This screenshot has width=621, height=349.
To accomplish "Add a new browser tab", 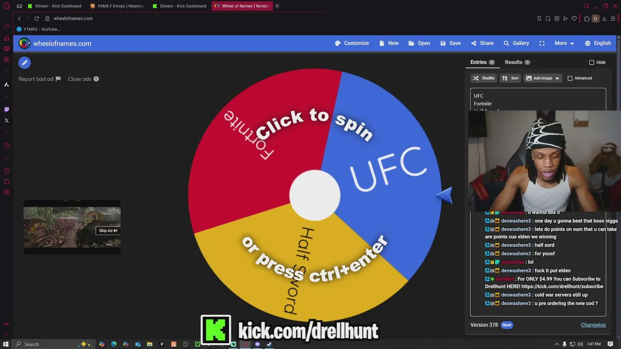I will [277, 6].
